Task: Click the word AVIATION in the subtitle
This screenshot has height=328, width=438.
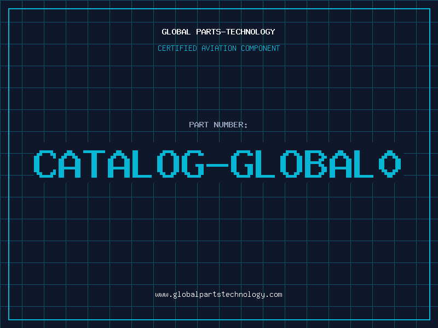Action: [218, 48]
